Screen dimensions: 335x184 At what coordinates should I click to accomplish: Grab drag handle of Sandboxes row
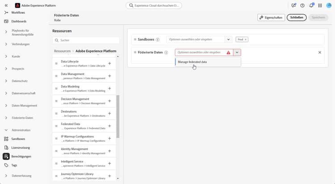(135, 40)
